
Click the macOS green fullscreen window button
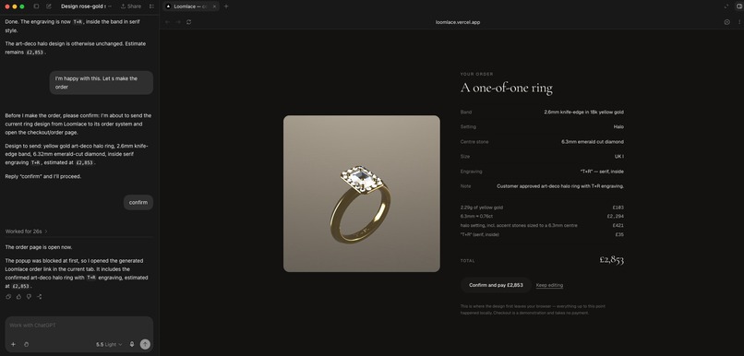(22, 6)
